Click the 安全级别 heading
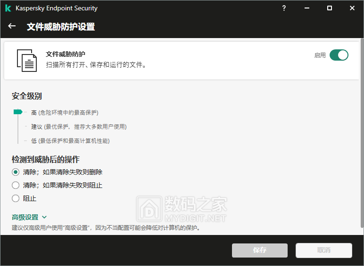The height and width of the screenshot is (266, 364). [x=27, y=96]
